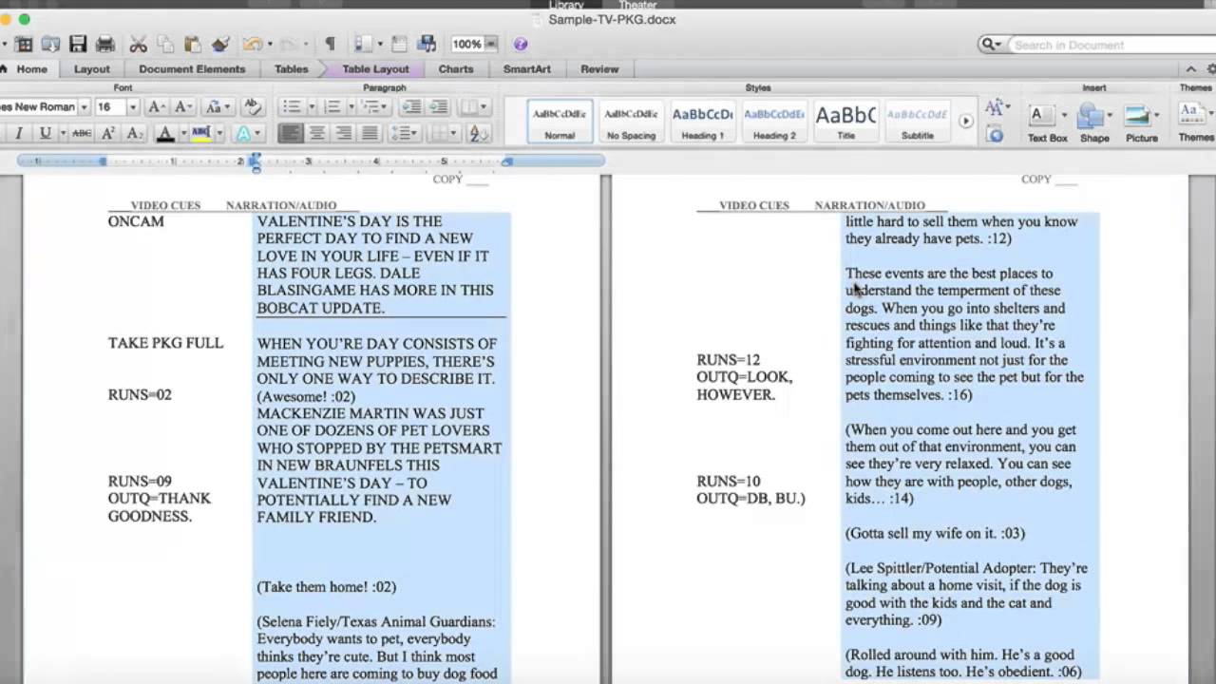Toggle italic formatting
The height and width of the screenshot is (684, 1216).
(18, 134)
